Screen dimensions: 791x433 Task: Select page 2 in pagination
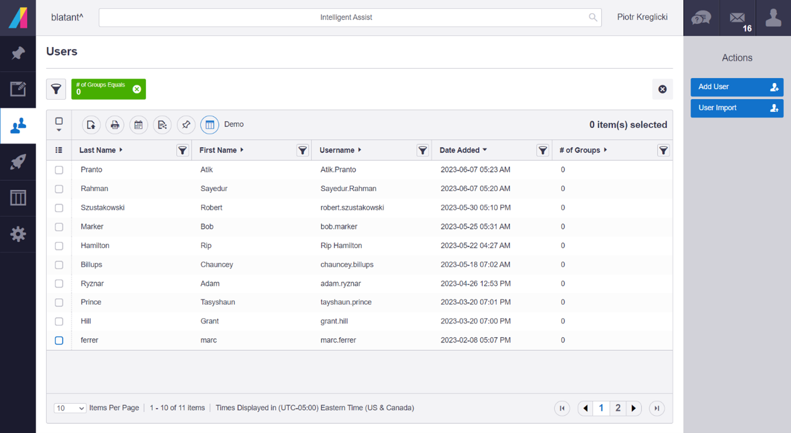(x=618, y=409)
